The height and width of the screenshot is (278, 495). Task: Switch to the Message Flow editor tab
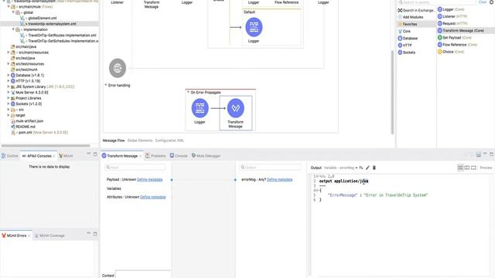click(x=114, y=141)
